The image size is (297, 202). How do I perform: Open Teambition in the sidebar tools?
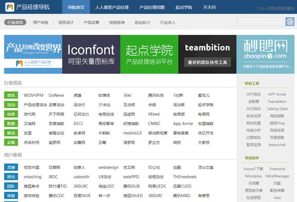coord(277,102)
